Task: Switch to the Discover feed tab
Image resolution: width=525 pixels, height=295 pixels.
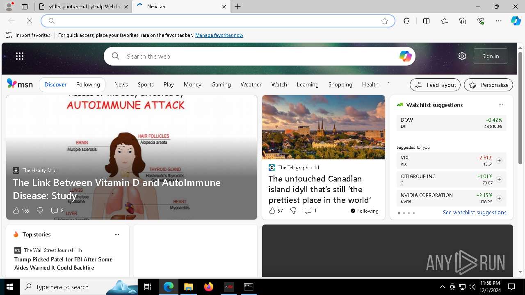Action: coord(55,84)
